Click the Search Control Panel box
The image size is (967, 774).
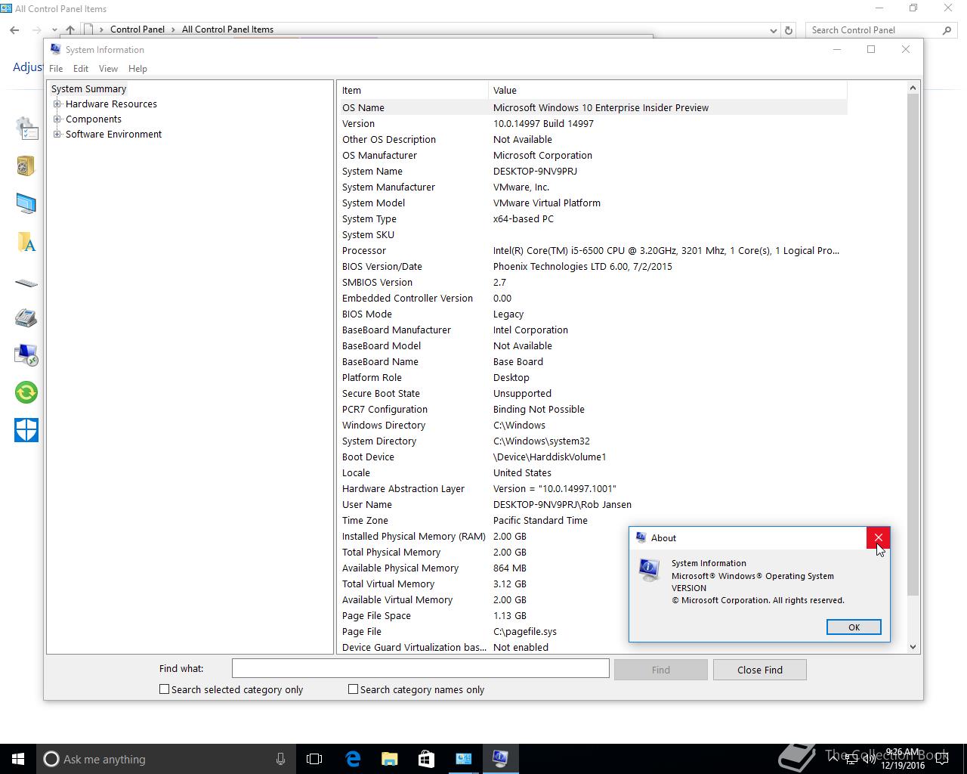pyautogui.click(x=873, y=30)
